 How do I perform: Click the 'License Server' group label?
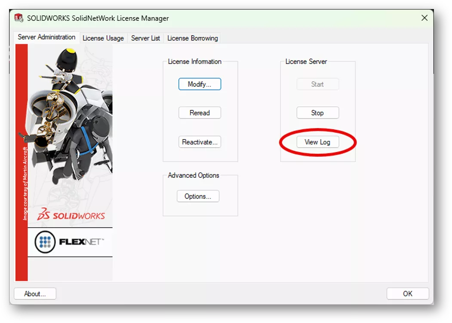tap(306, 61)
